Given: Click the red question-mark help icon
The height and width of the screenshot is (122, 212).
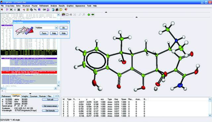Looking at the screenshot, I should 66,10.
